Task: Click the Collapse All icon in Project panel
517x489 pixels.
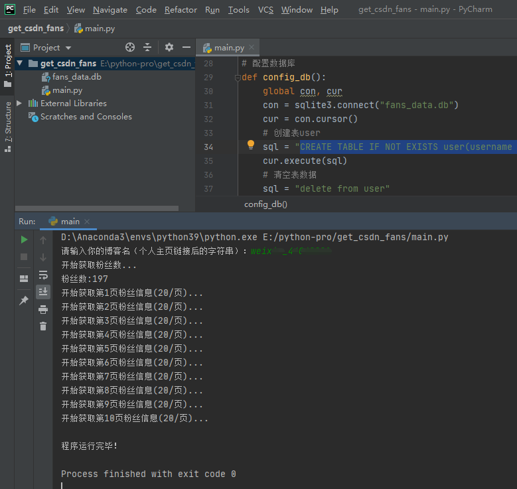Action: [147, 48]
